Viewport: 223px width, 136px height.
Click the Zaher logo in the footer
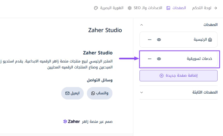tap(71, 121)
